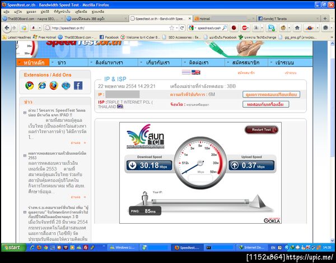The height and width of the screenshot is (263, 336).
Task: Switch to Komdej T Tanata Facebook tab
Action: (288, 19)
